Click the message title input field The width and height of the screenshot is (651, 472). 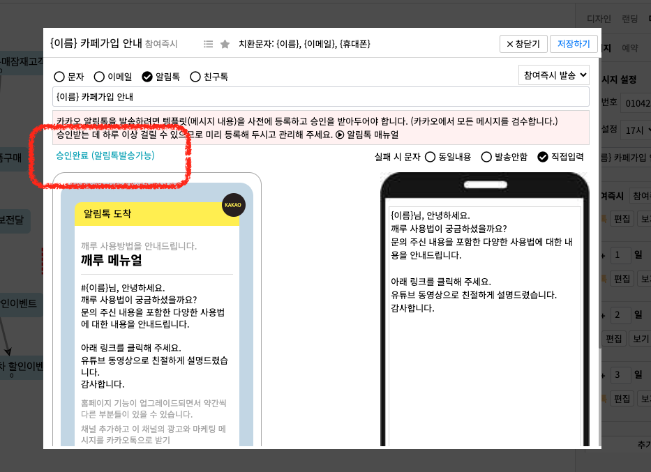[320, 97]
